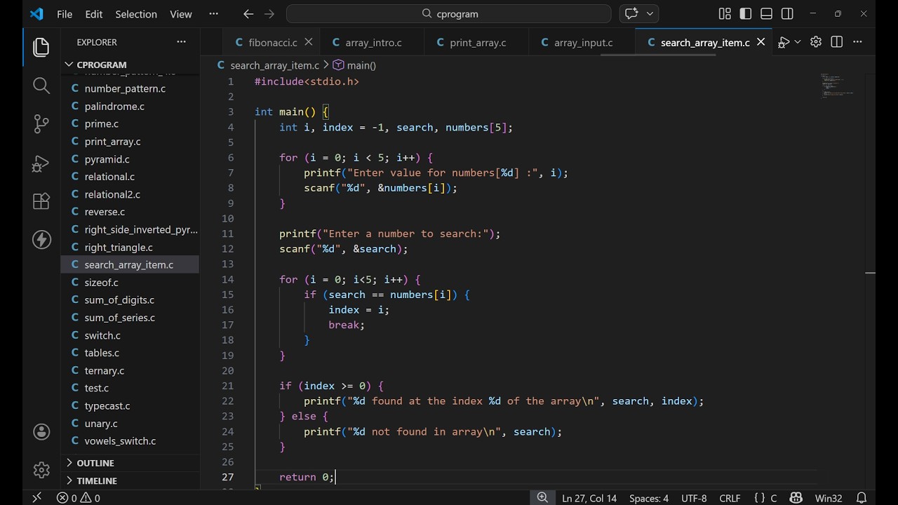Click the VS Code logo icon

36,14
